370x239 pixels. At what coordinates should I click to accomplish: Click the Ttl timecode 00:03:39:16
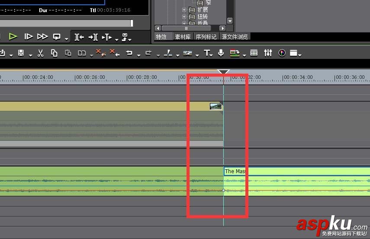pos(114,10)
